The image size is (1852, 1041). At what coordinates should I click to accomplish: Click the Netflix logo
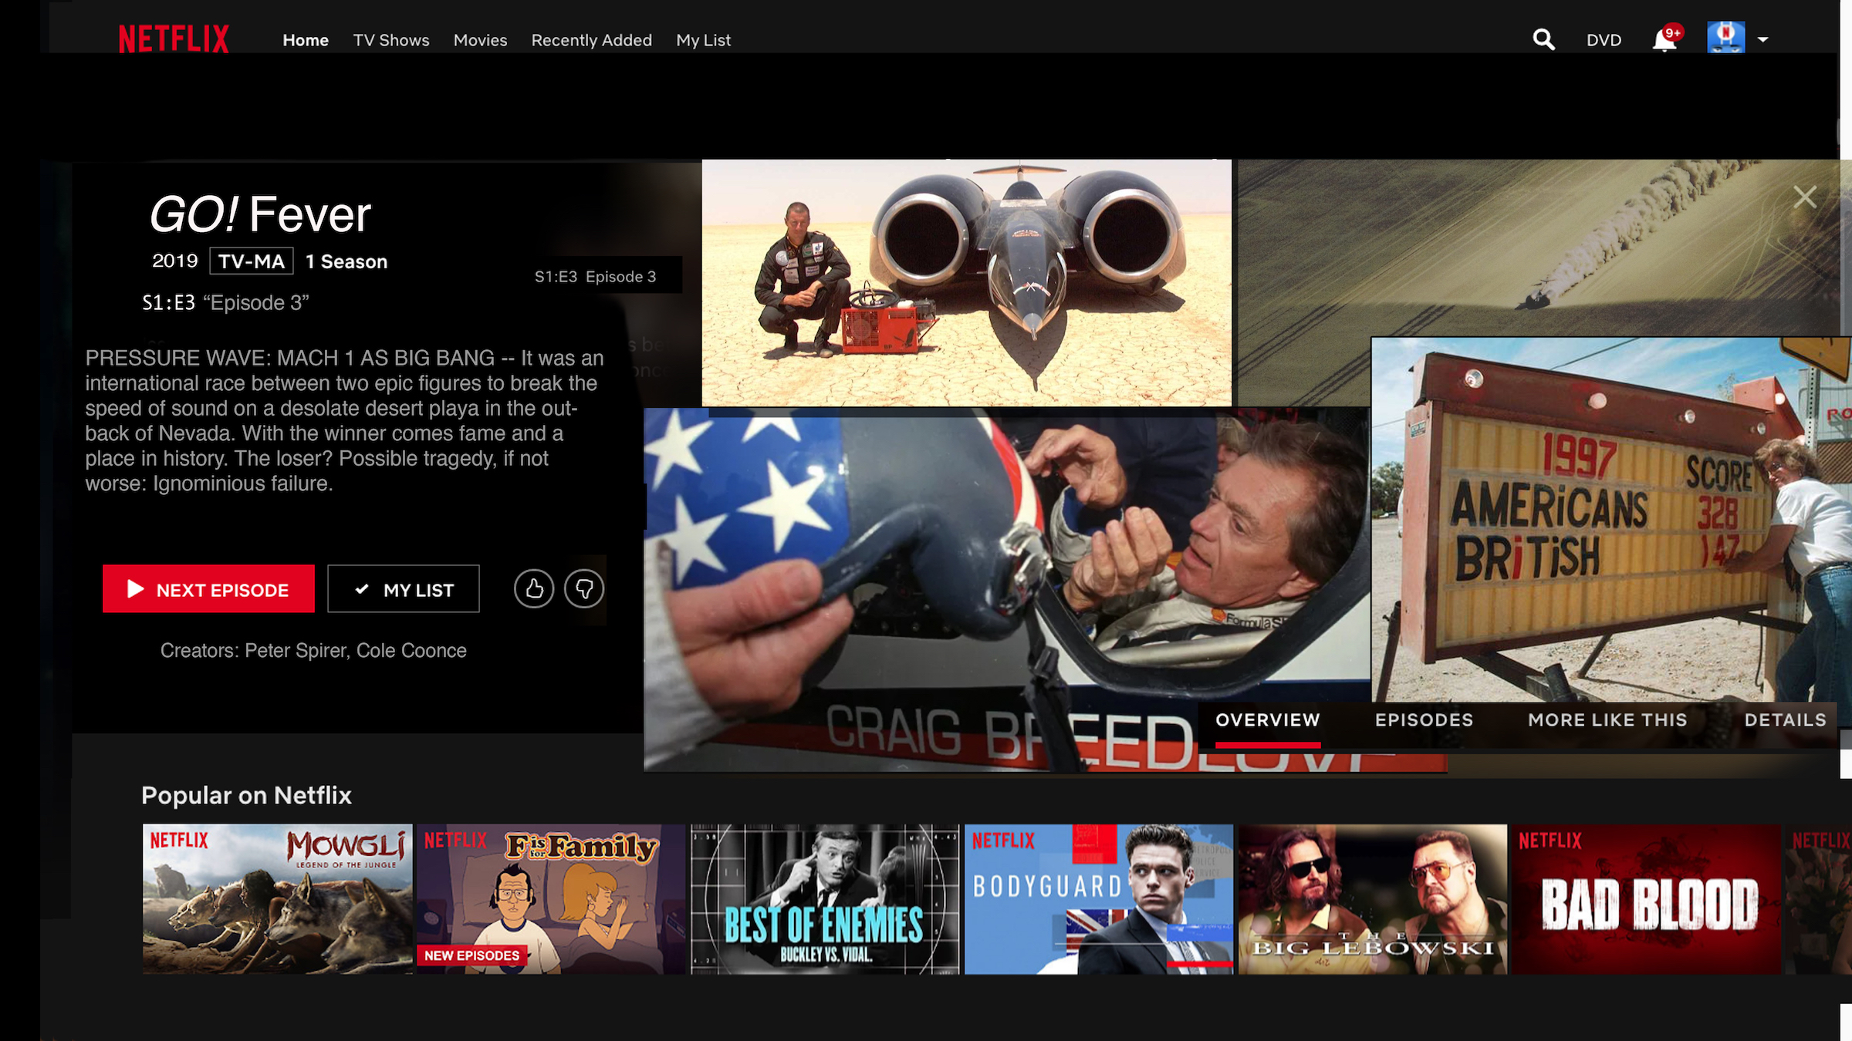[174, 39]
